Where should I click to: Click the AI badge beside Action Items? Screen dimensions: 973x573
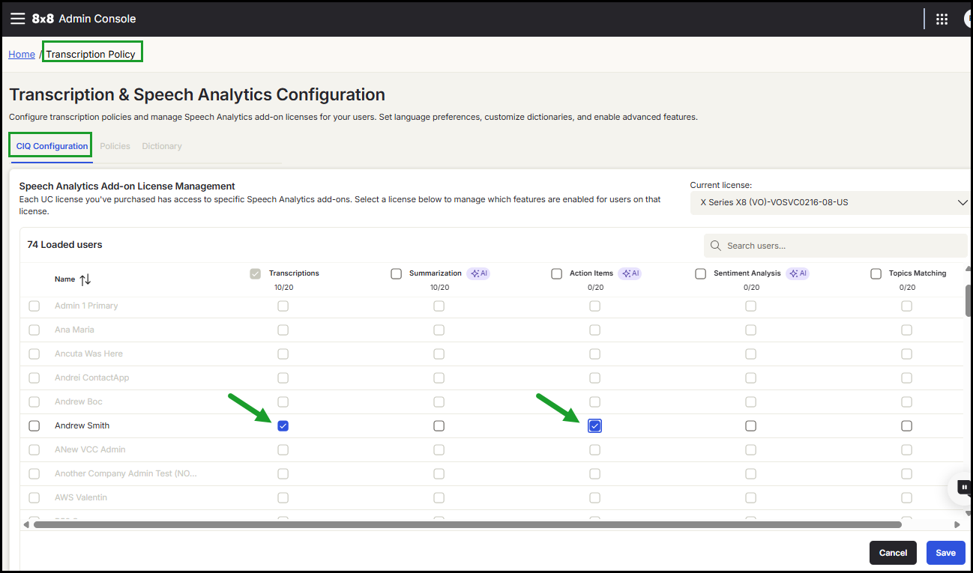(630, 273)
